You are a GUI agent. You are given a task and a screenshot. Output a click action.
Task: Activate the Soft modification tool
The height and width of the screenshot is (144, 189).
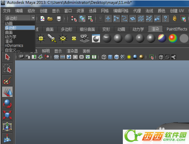7,138
